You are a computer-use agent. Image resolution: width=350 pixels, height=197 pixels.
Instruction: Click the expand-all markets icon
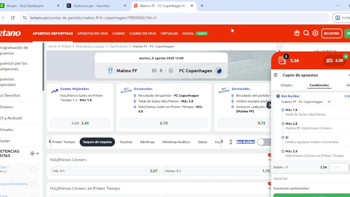click(x=231, y=142)
